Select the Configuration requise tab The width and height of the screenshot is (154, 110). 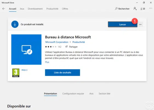tap(73, 94)
